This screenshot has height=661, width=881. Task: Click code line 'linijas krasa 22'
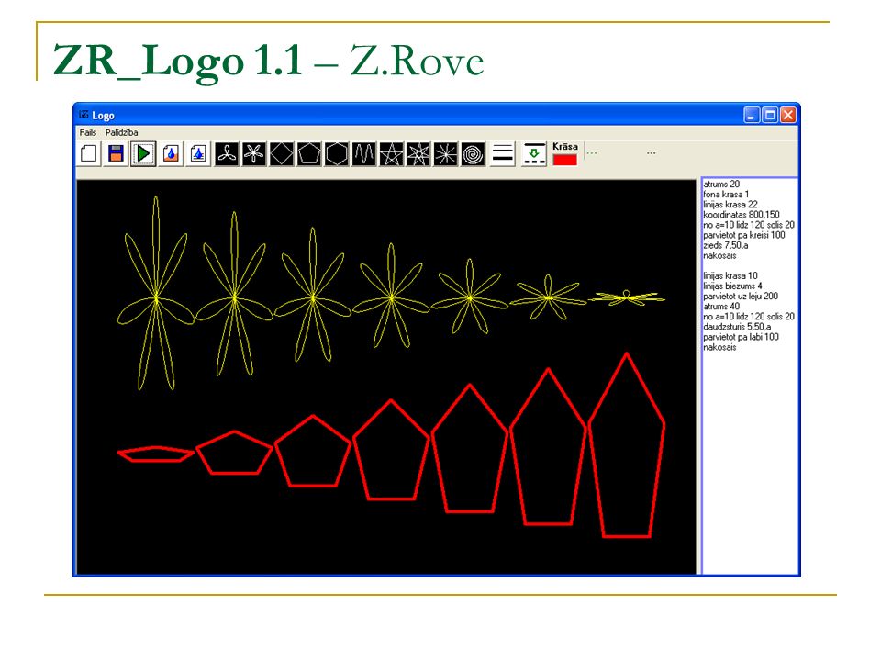pyautogui.click(x=730, y=204)
